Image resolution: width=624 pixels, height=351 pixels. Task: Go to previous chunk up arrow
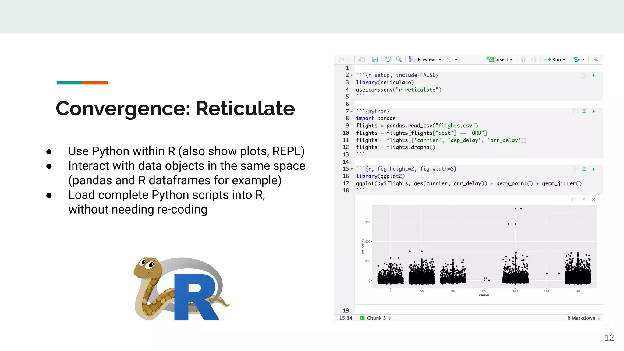[x=523, y=59]
